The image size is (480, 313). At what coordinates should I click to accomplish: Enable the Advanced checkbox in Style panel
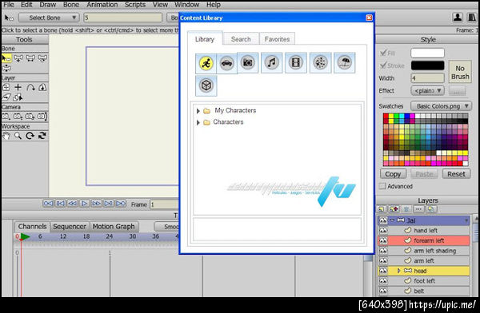pos(382,186)
